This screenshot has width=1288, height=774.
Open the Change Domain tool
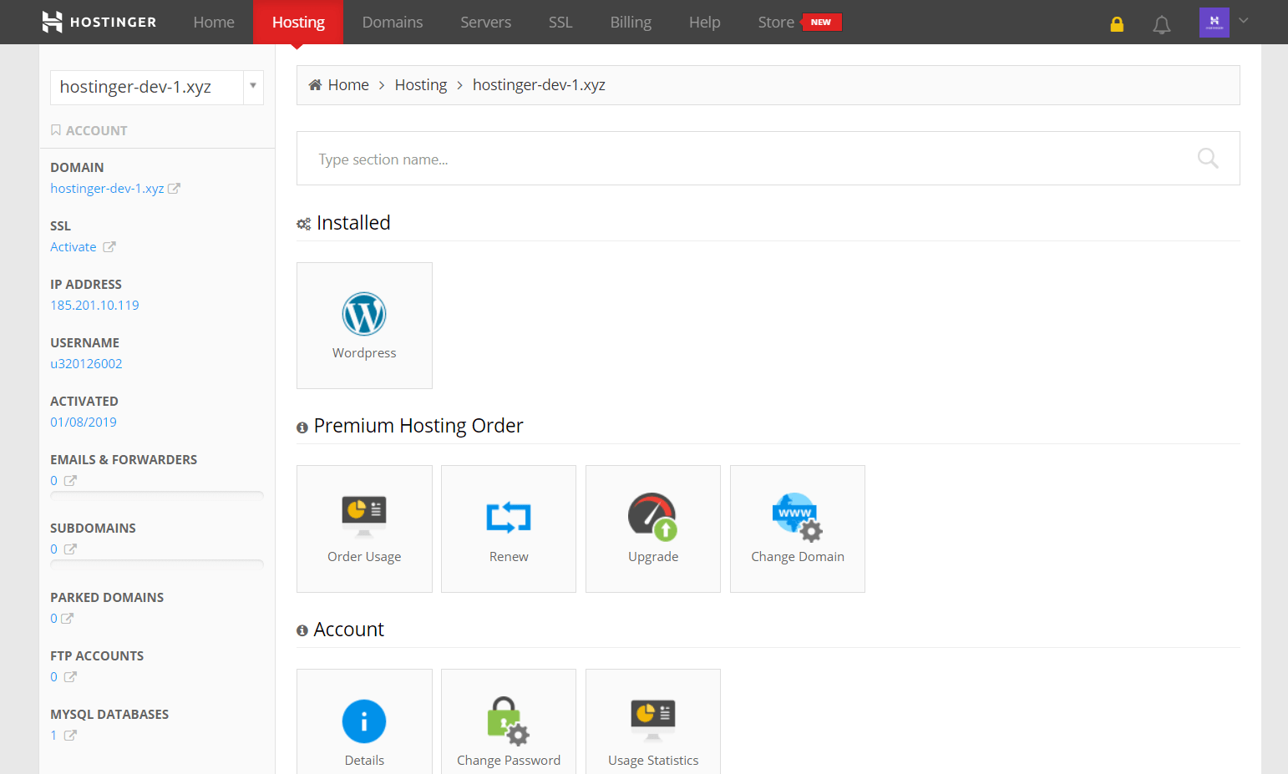point(797,529)
